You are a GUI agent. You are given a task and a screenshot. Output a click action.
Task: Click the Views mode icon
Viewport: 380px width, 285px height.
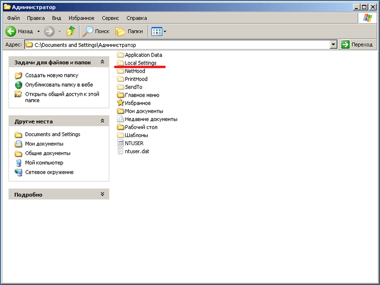[156, 31]
